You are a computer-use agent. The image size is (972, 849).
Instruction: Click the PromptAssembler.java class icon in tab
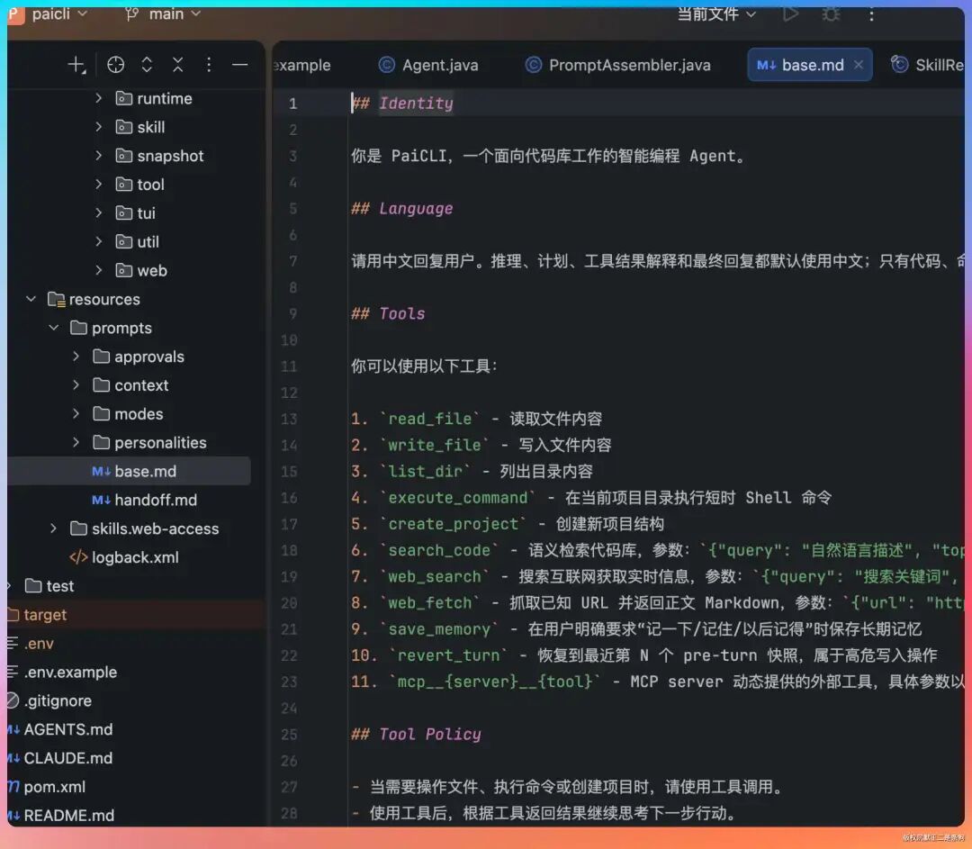pyautogui.click(x=534, y=65)
